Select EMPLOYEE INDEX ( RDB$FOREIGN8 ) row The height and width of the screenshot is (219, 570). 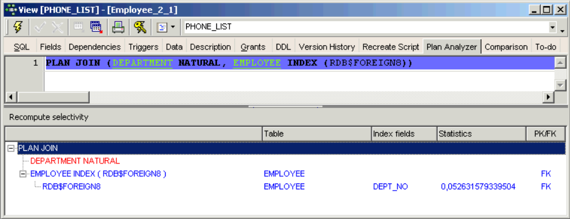click(98, 174)
